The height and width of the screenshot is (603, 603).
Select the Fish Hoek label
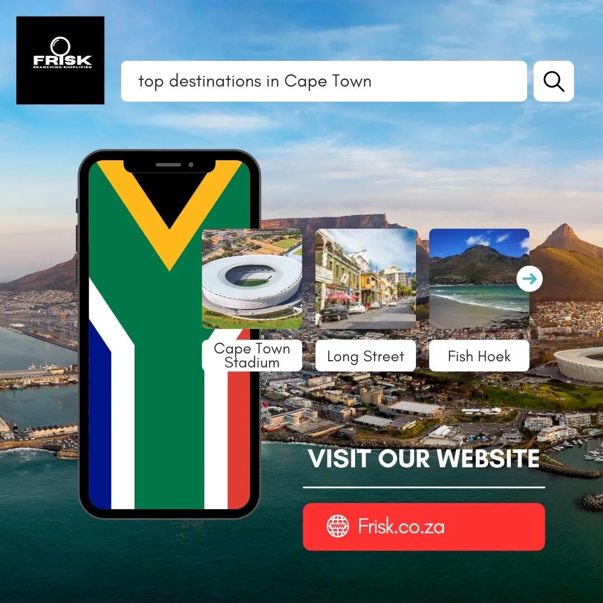pos(479,356)
